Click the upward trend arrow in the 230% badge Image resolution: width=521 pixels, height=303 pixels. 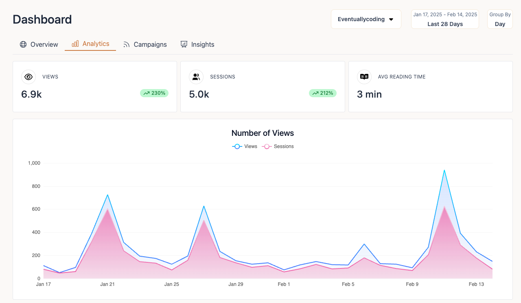(x=146, y=93)
